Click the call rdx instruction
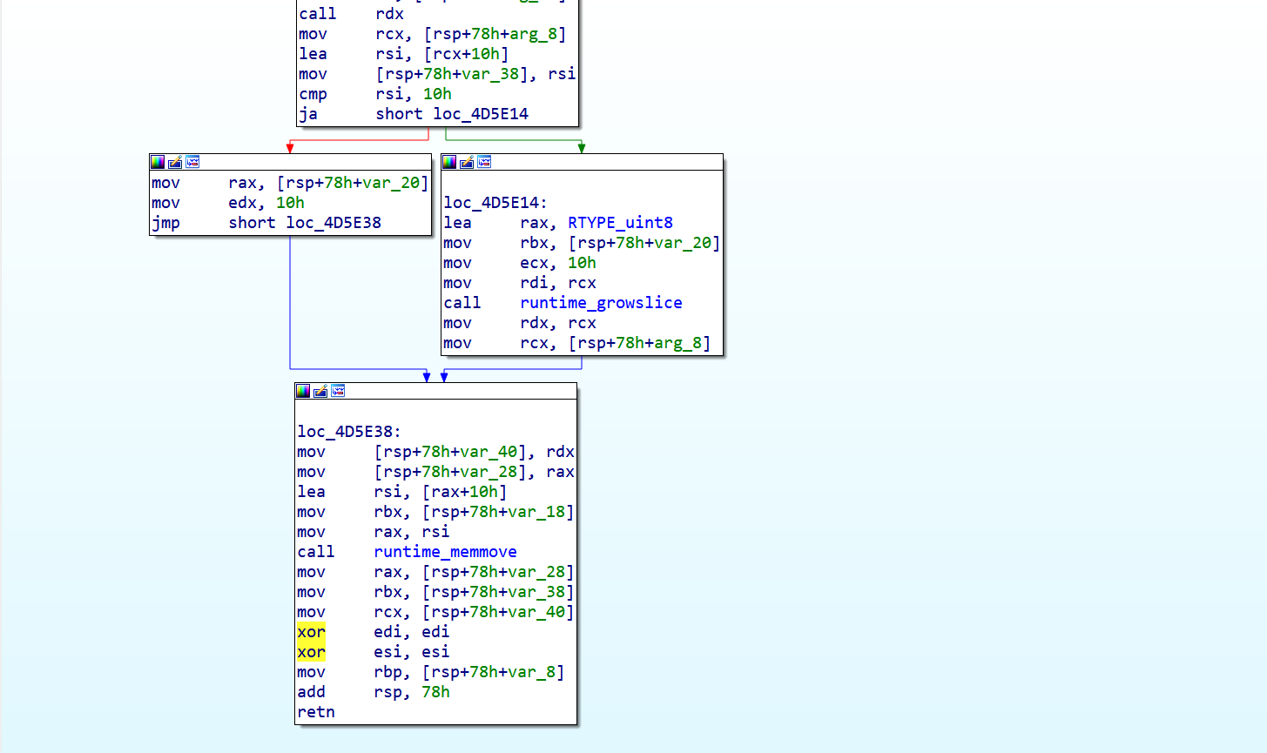Viewport: 1267px width, 753px height. coord(352,14)
